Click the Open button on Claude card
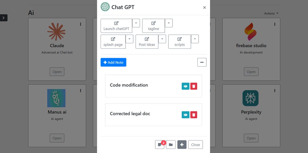Image resolution: width=308 pixels, height=153 pixels. click(x=57, y=72)
